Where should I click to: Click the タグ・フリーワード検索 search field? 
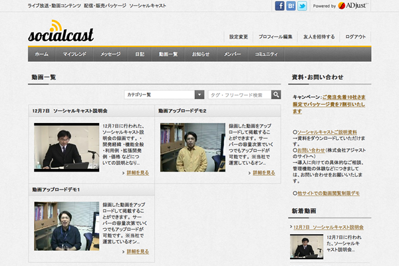(240, 94)
